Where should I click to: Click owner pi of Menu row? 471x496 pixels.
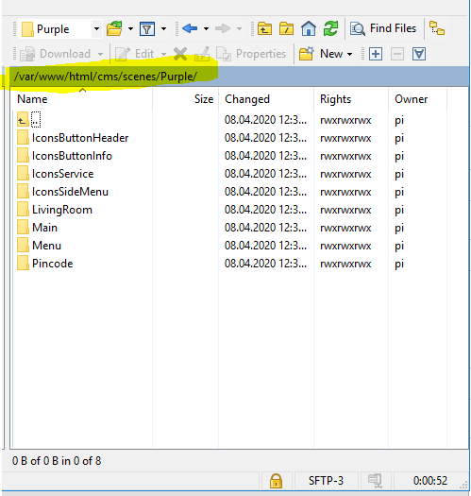pos(399,246)
